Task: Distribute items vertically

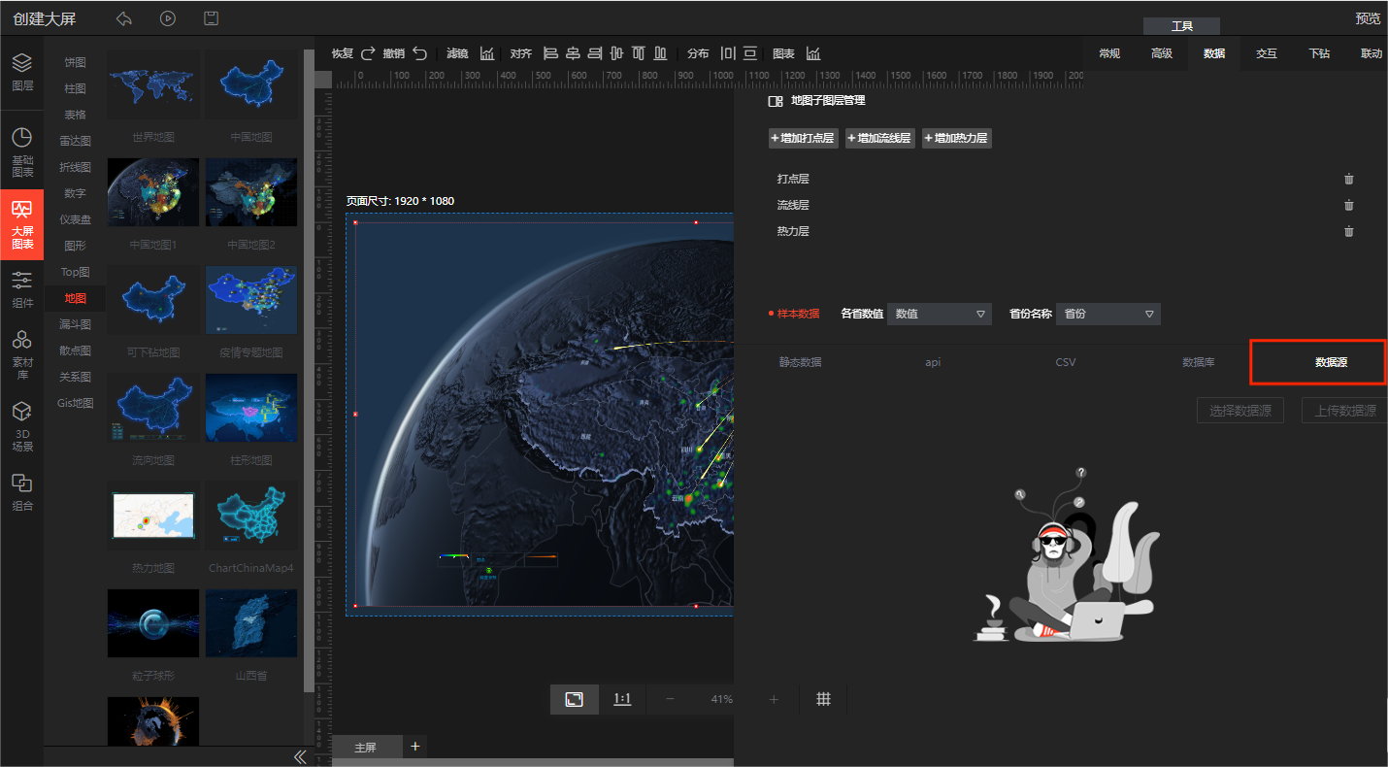Action: (750, 53)
